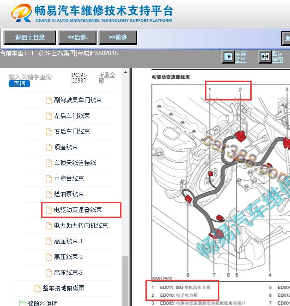290x306 pixels.
Task: Select 电驱动变速器线束 tree item
Action: click(x=78, y=210)
